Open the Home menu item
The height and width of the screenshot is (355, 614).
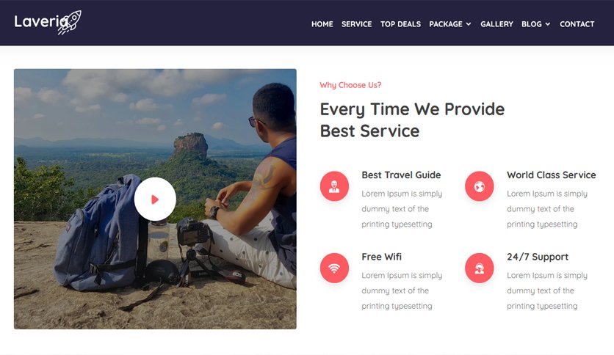tap(322, 24)
